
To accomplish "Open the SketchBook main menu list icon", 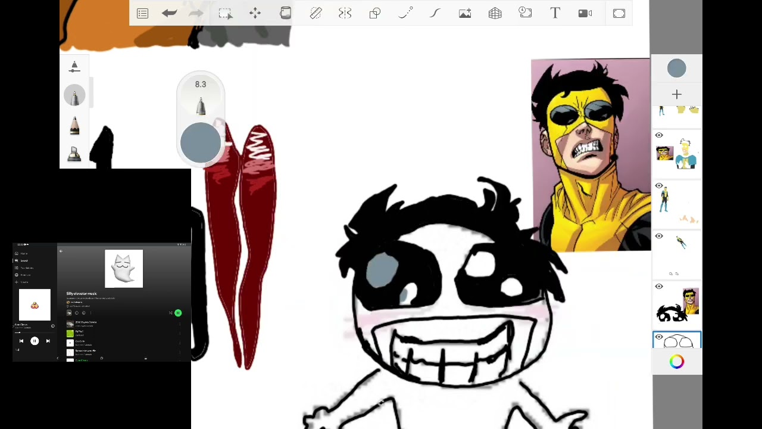I will (x=142, y=13).
